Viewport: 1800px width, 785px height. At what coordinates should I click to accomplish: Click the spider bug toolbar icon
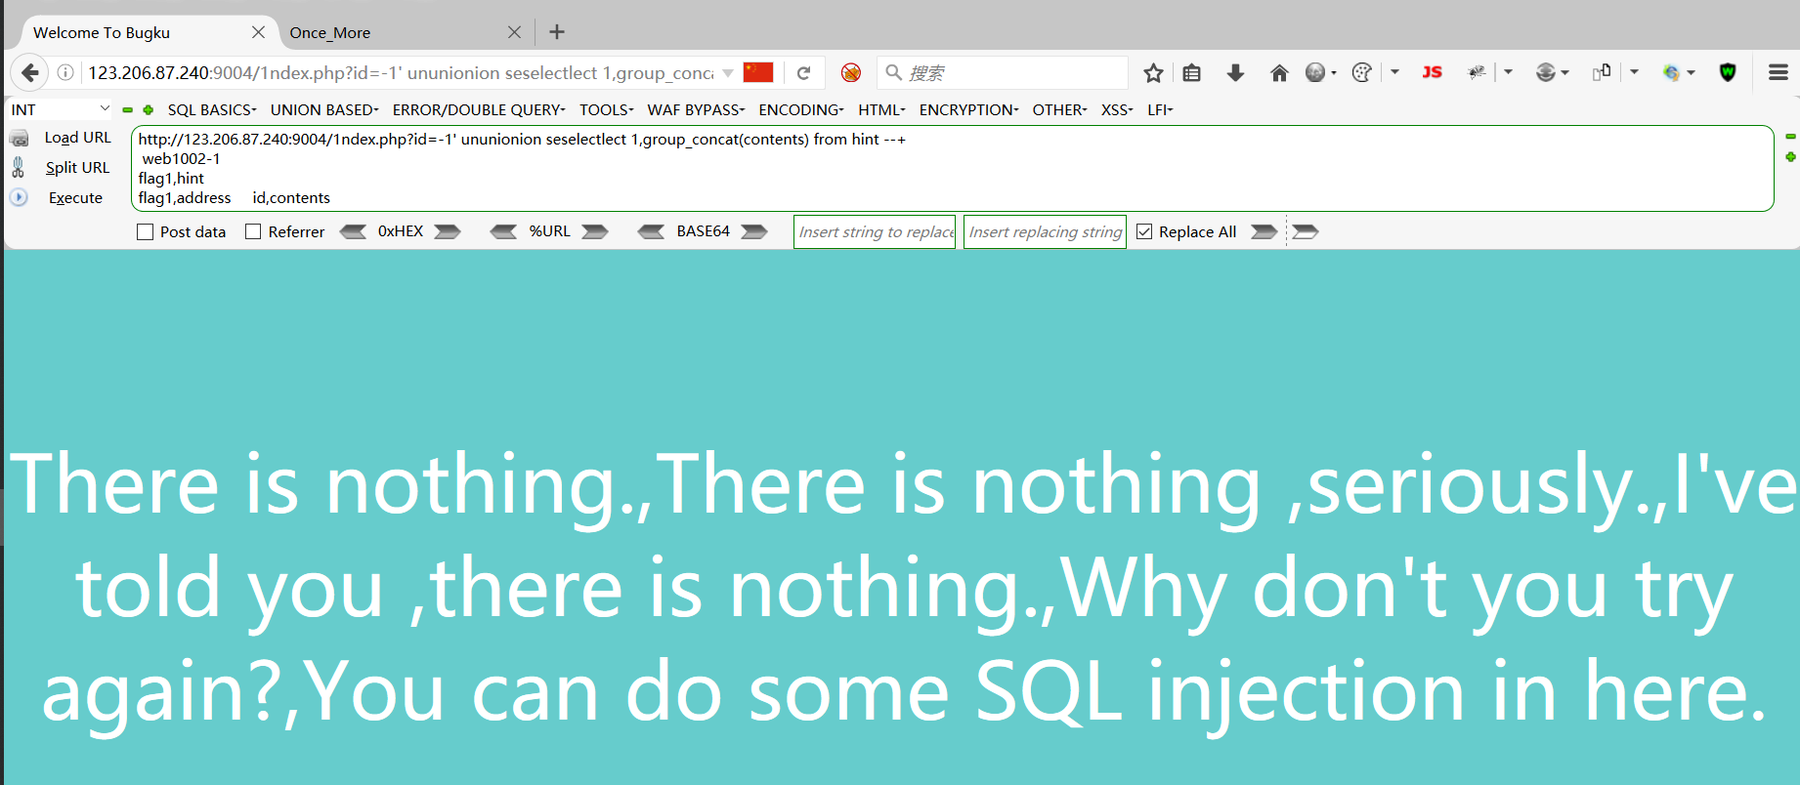1477,72
